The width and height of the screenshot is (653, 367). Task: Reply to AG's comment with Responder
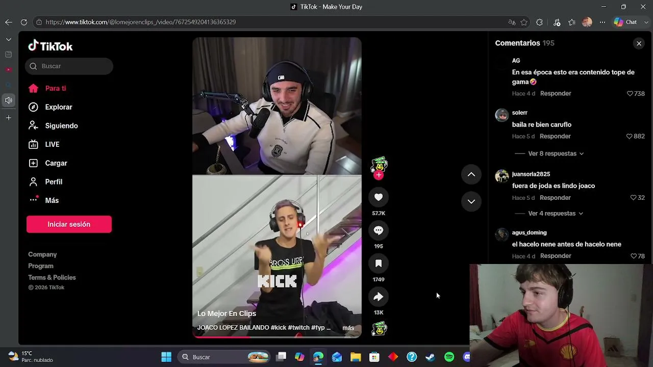point(556,94)
